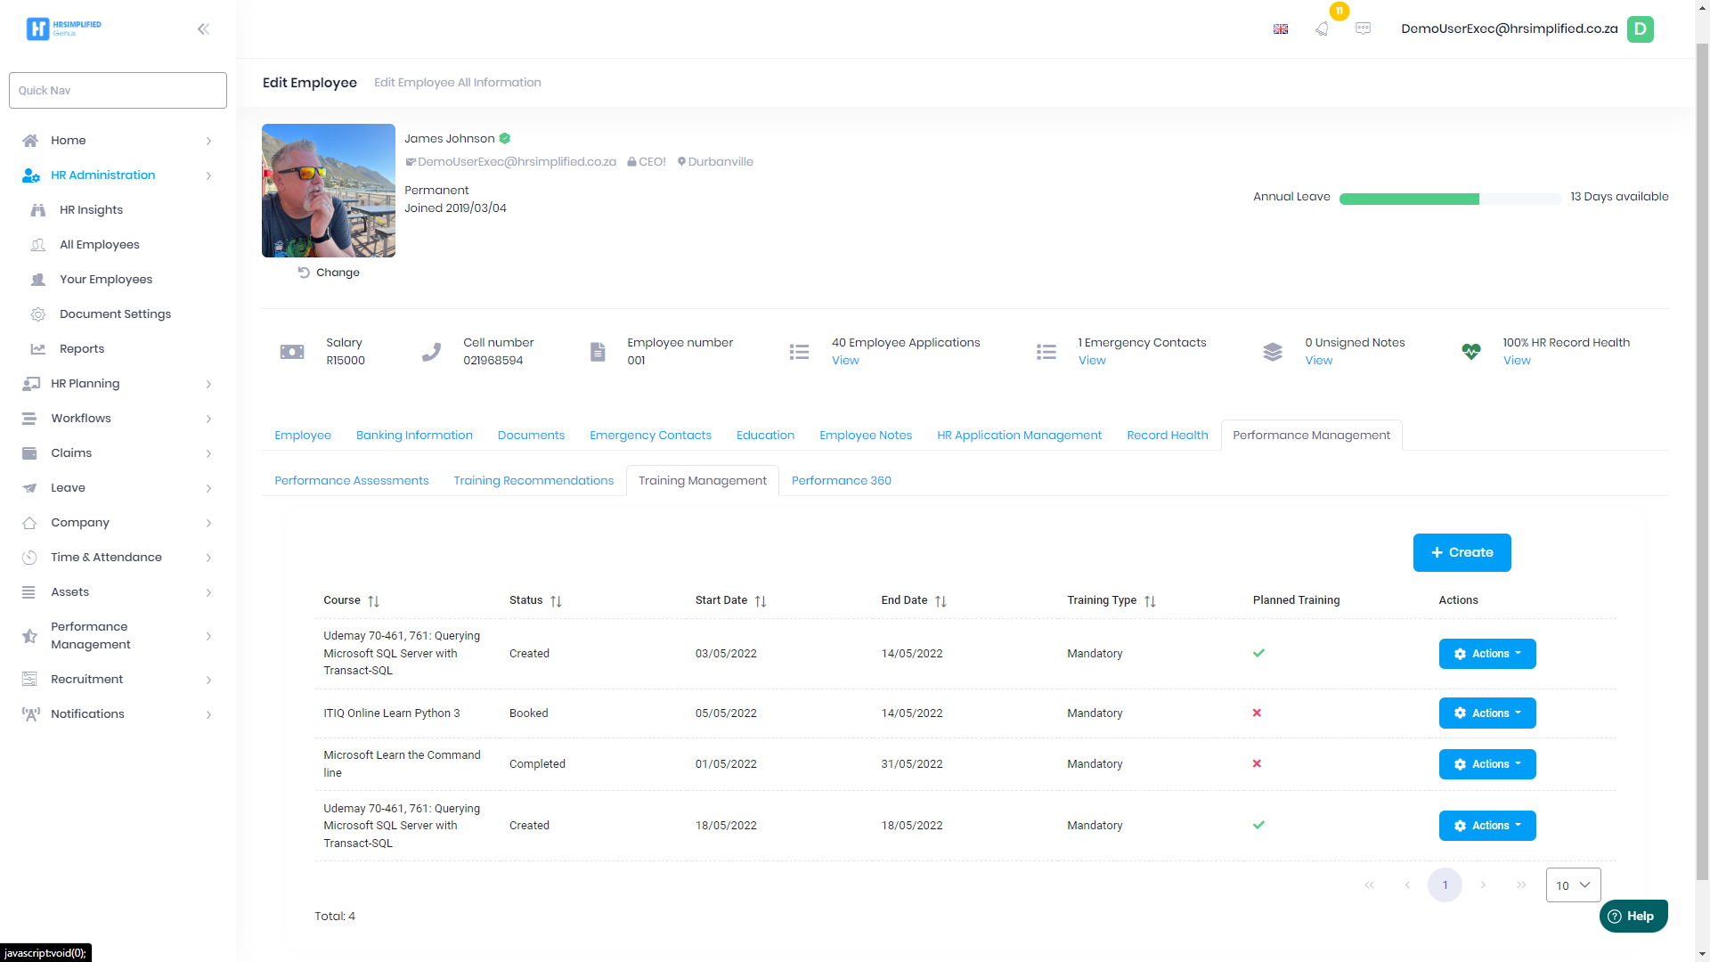Open Actions dropdown for ITIQ Python course
Viewport: 1710px width, 962px height.
click(1486, 713)
